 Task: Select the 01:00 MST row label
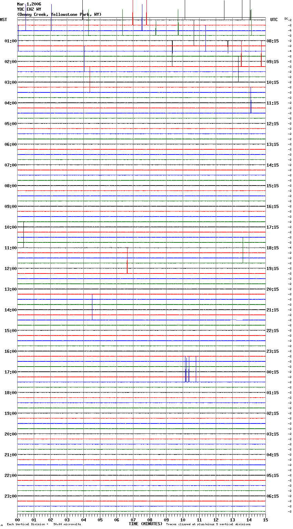[11, 41]
